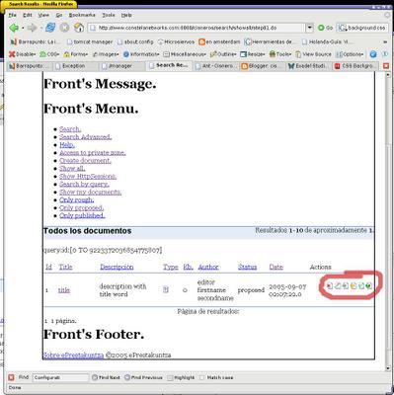Viewport: 394px width, 395px height.
Task: Click the Find Next button
Action: click(106, 377)
